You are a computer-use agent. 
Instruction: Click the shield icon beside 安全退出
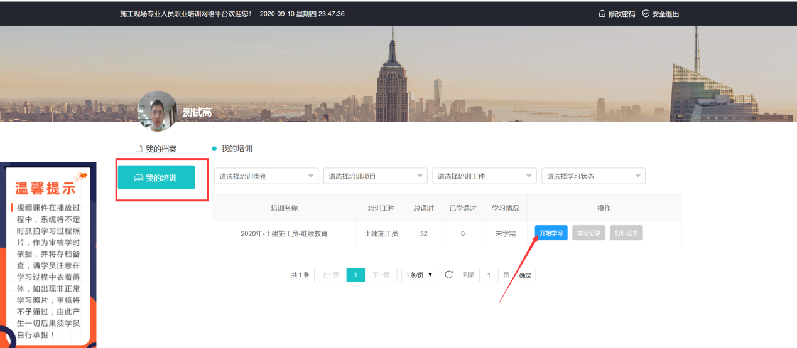tap(646, 14)
